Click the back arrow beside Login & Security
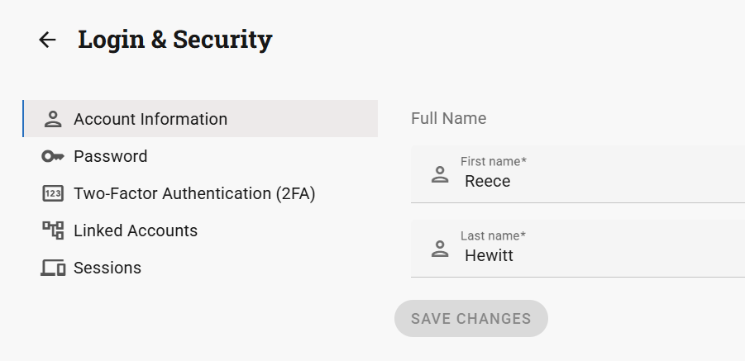 (47, 40)
